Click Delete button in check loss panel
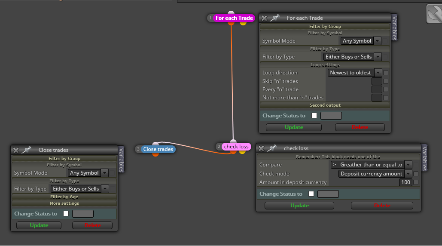The height and width of the screenshot is (246, 442). click(382, 206)
